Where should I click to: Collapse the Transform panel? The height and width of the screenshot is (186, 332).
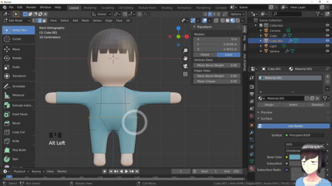click(x=194, y=27)
